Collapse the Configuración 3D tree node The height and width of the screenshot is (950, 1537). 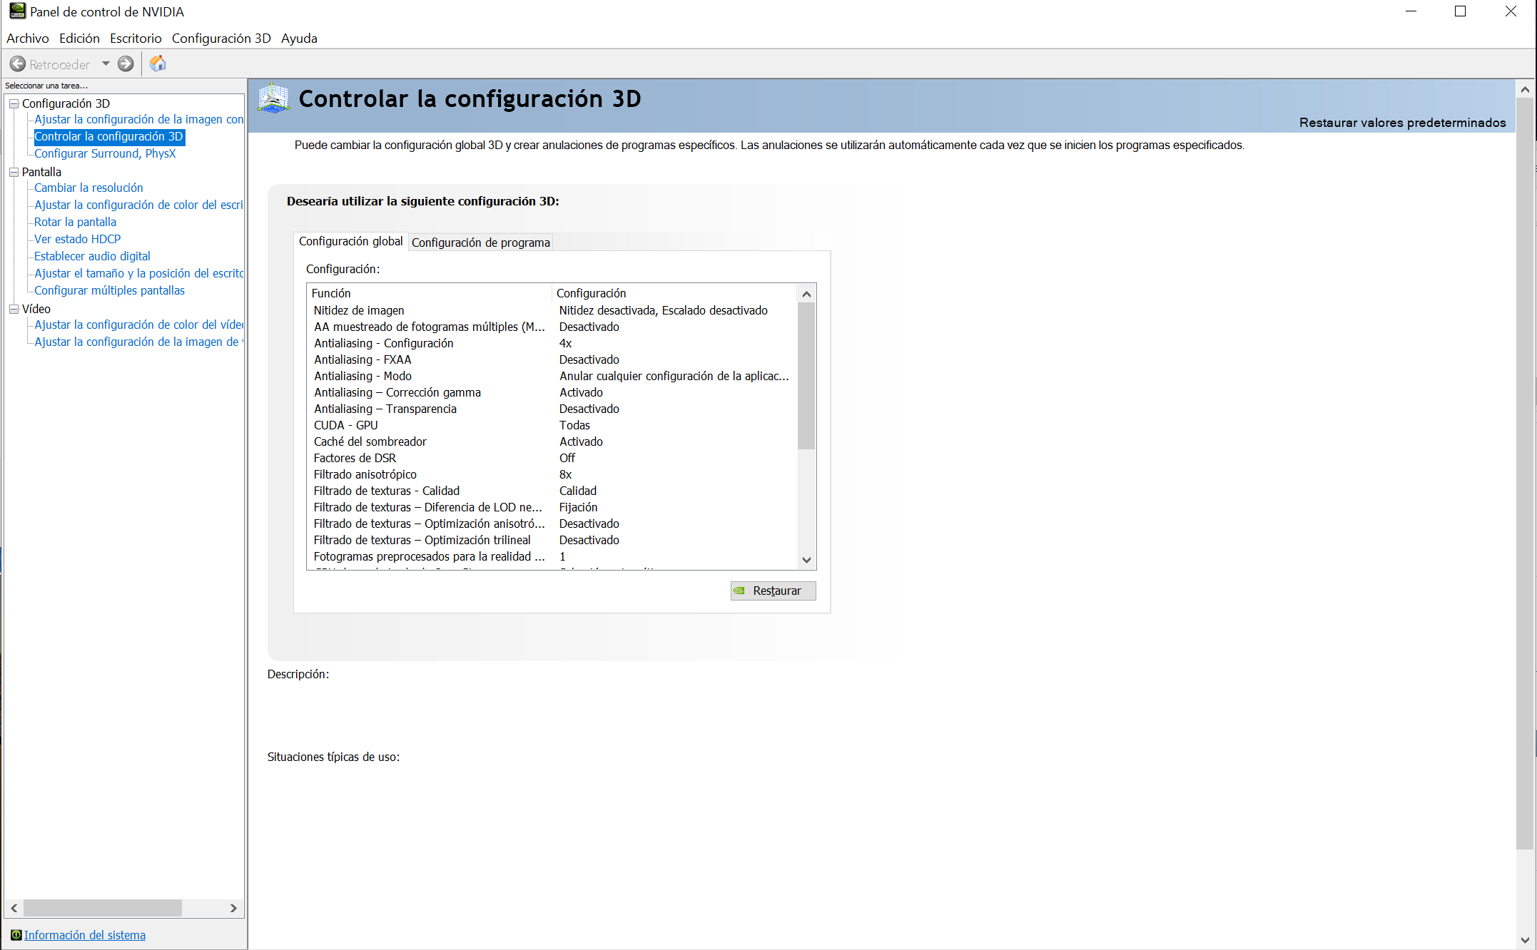pos(14,103)
